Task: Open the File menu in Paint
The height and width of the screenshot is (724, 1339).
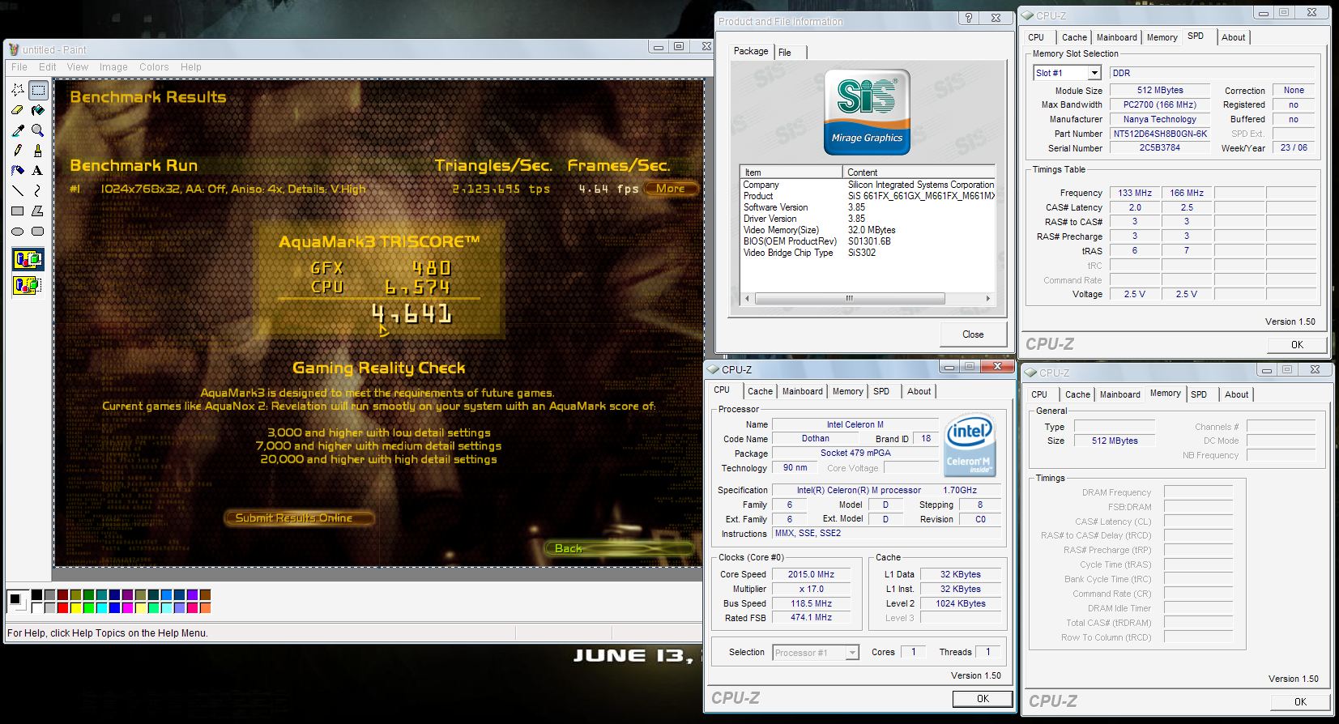Action: [19, 67]
